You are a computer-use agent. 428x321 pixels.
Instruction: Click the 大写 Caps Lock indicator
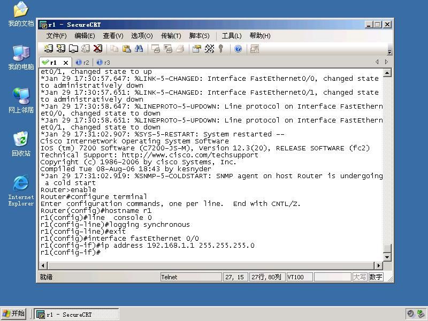pyautogui.click(x=360, y=277)
